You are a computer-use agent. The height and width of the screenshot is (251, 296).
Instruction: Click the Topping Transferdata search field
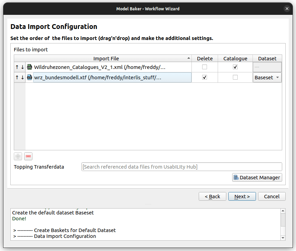[x=182, y=167]
